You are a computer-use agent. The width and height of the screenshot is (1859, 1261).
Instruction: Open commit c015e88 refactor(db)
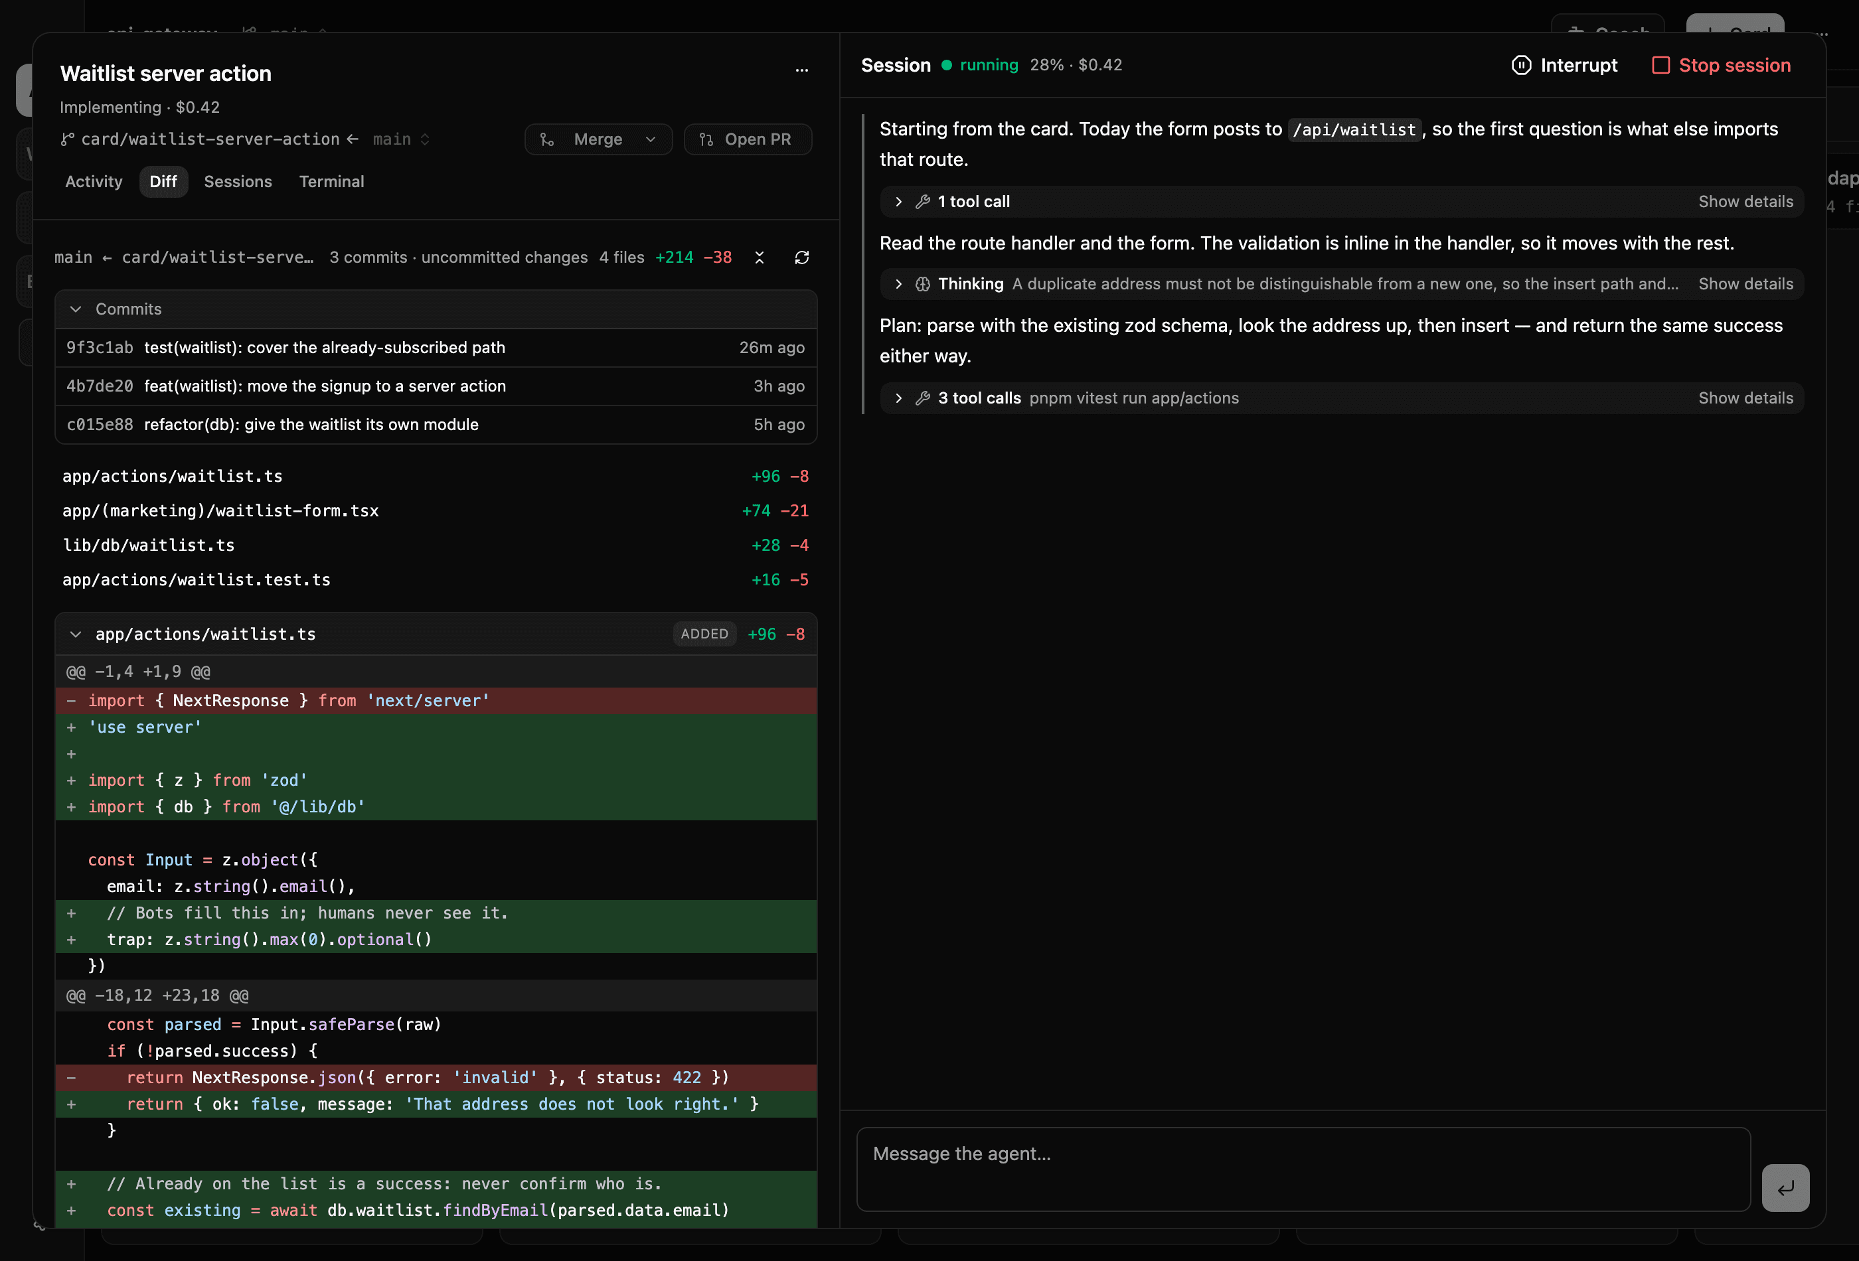point(436,425)
